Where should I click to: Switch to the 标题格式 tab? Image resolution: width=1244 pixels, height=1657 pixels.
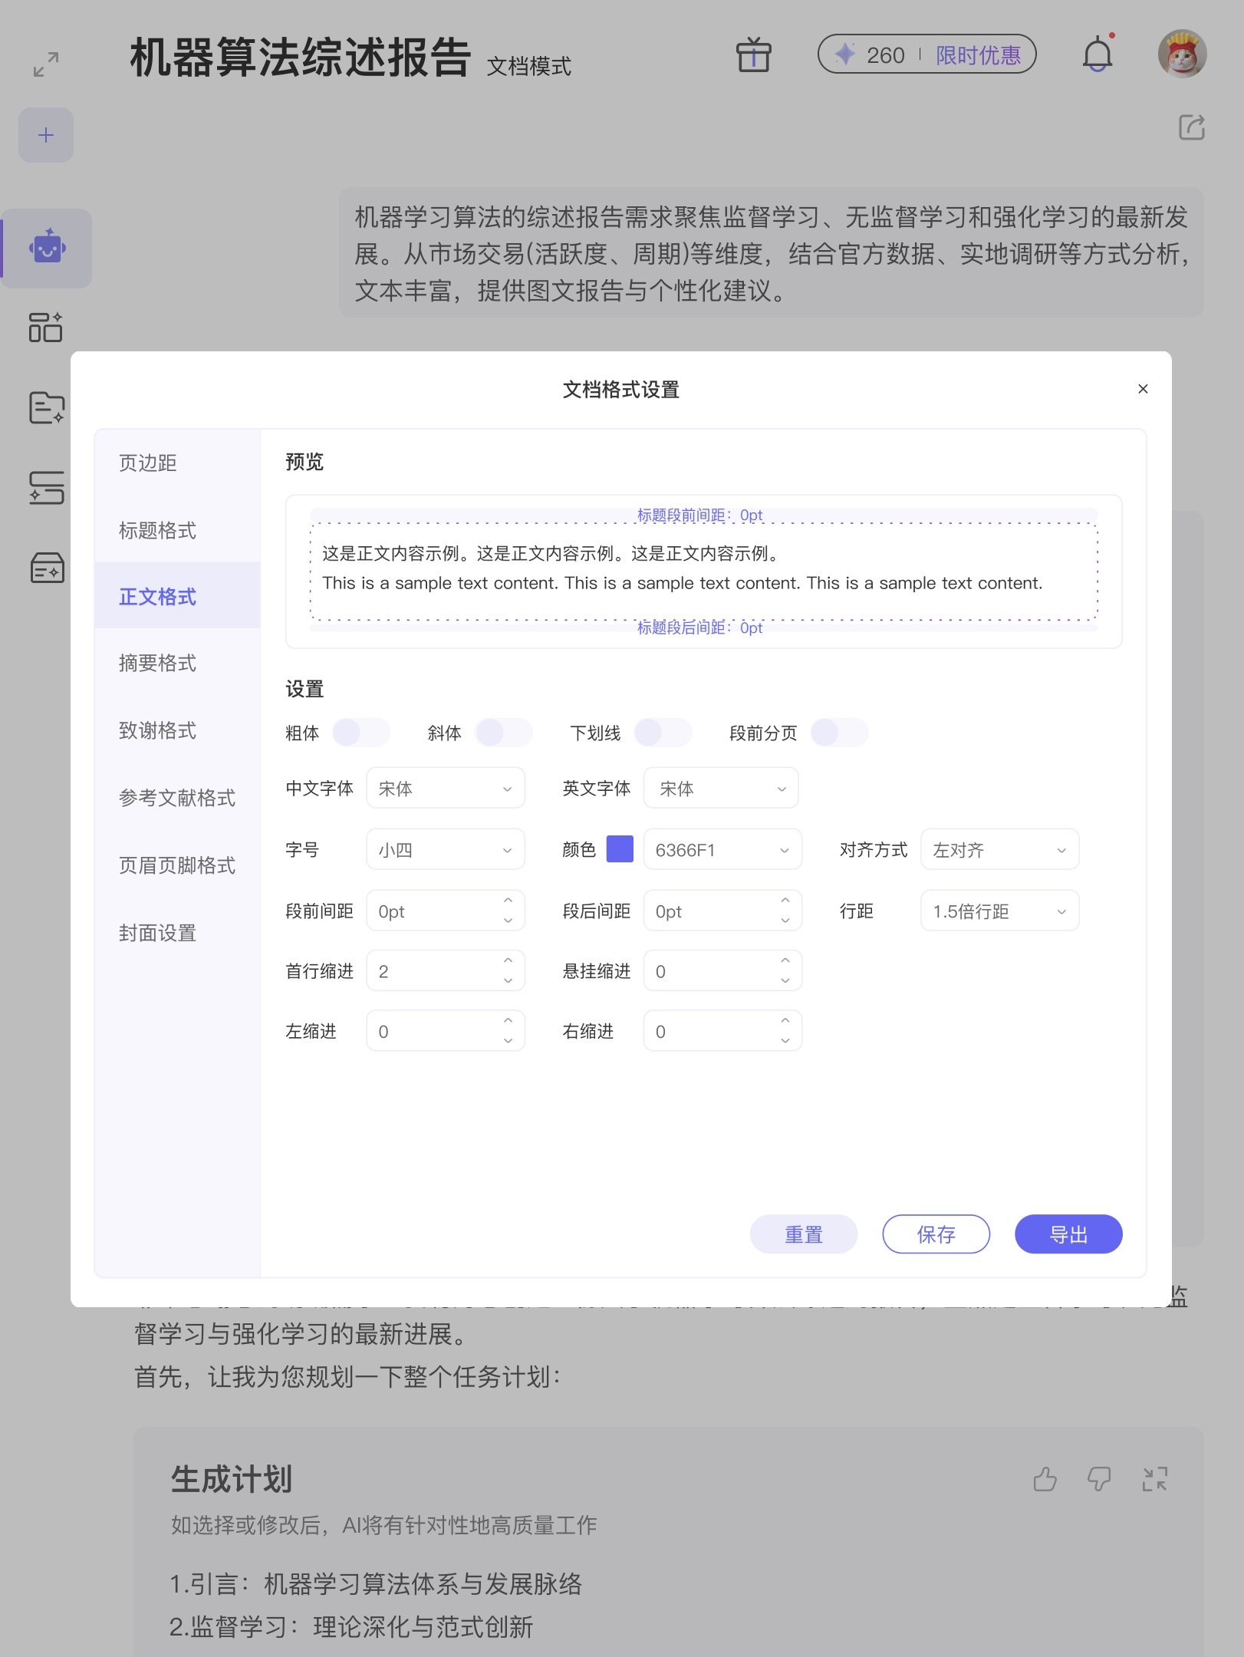[157, 530]
